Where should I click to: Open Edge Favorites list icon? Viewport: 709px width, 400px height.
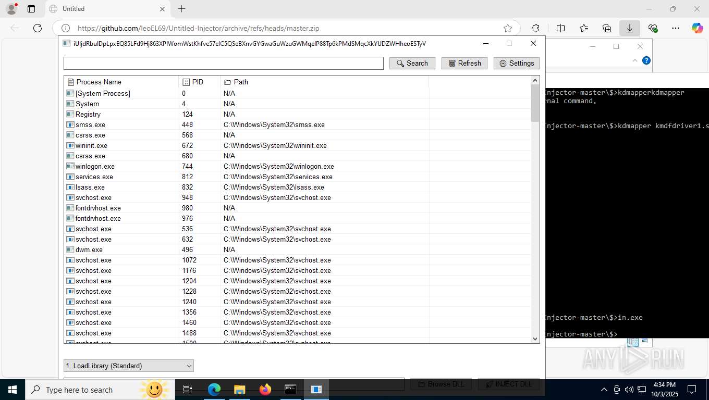584,28
